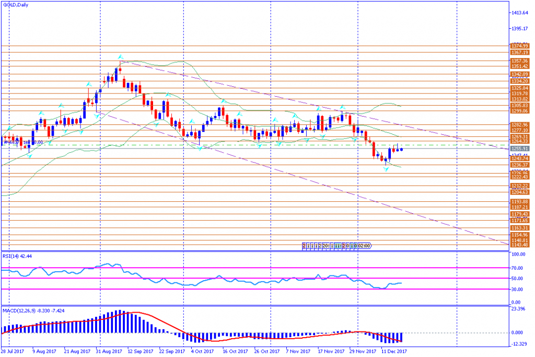Image resolution: width=535 pixels, height=357 pixels.
Task: Click the last blue candlestick on the chart
Action: pos(402,149)
